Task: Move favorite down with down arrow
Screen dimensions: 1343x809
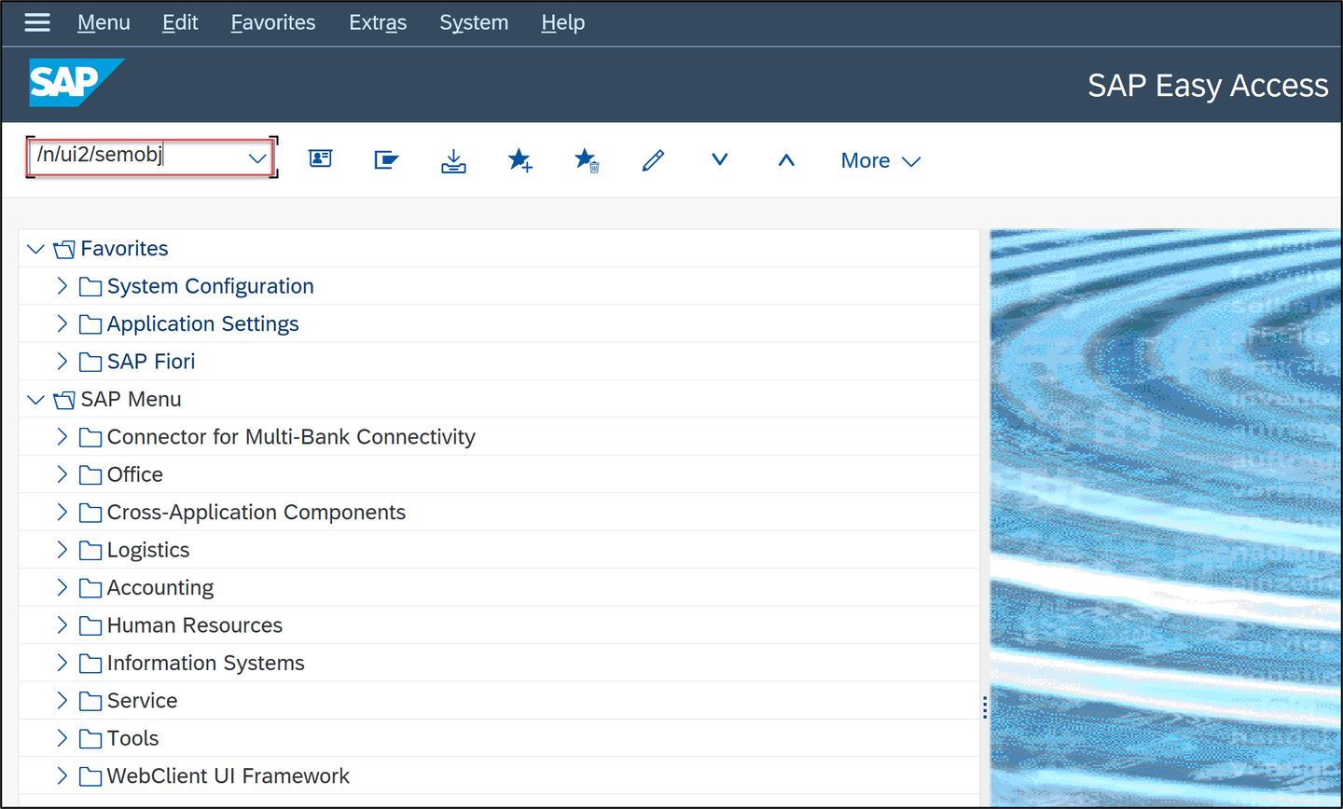Action: tap(719, 159)
